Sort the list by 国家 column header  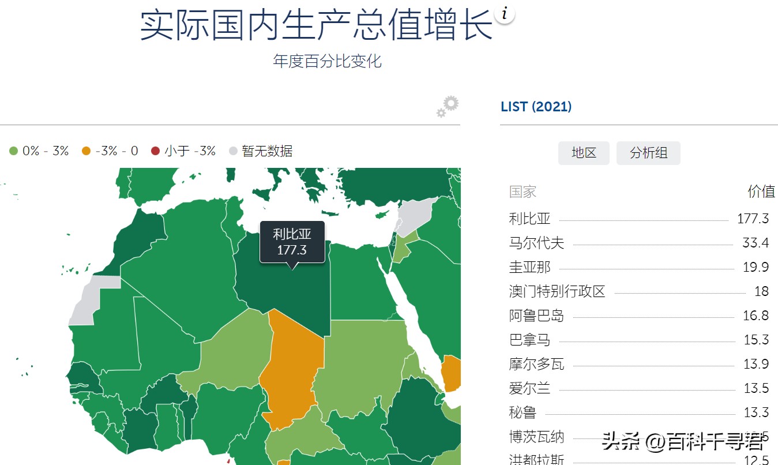tap(522, 192)
